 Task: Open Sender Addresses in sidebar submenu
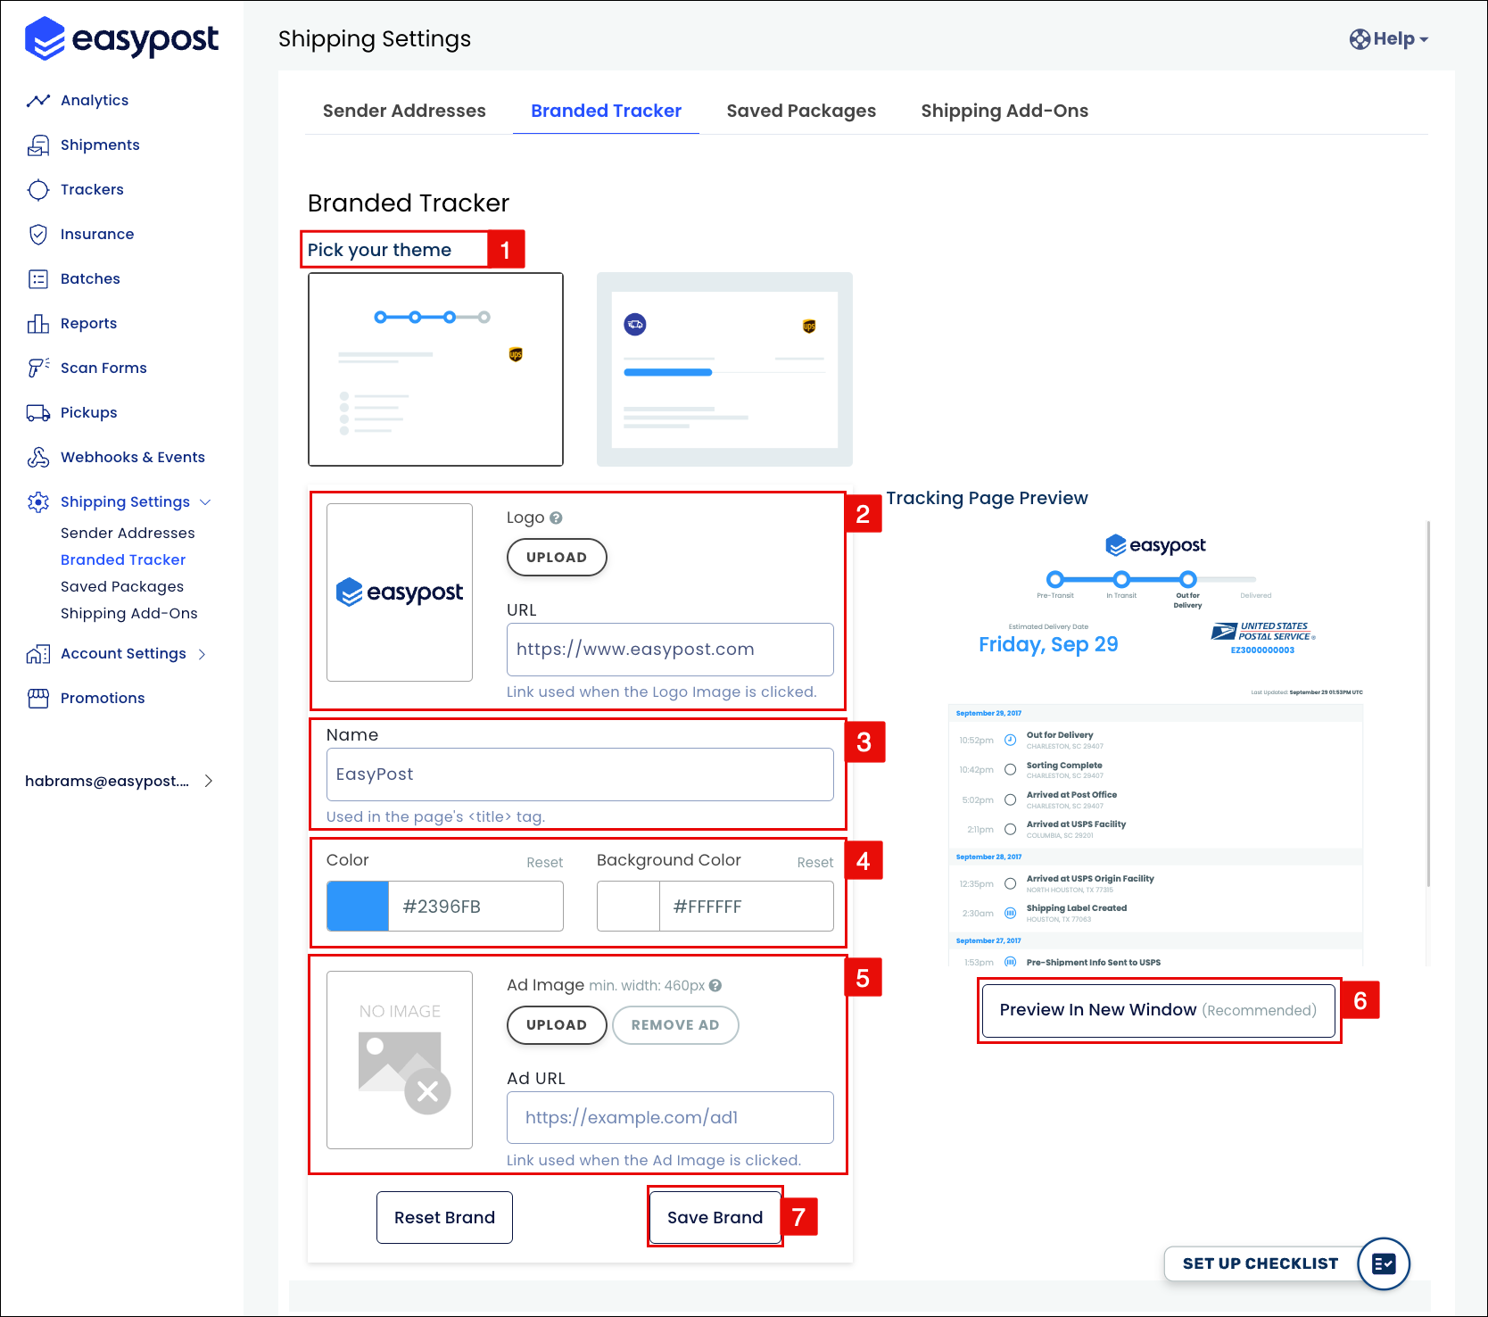pyautogui.click(x=128, y=534)
